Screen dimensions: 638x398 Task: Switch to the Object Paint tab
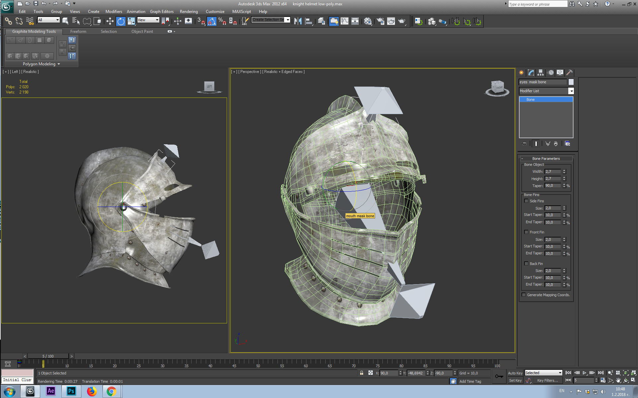tap(142, 32)
